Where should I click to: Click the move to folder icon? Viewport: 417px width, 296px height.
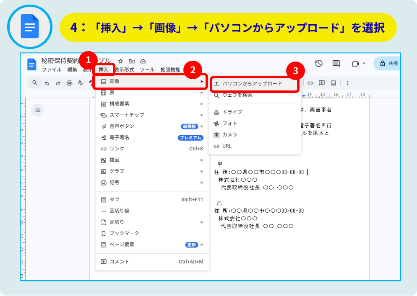pyautogui.click(x=132, y=61)
